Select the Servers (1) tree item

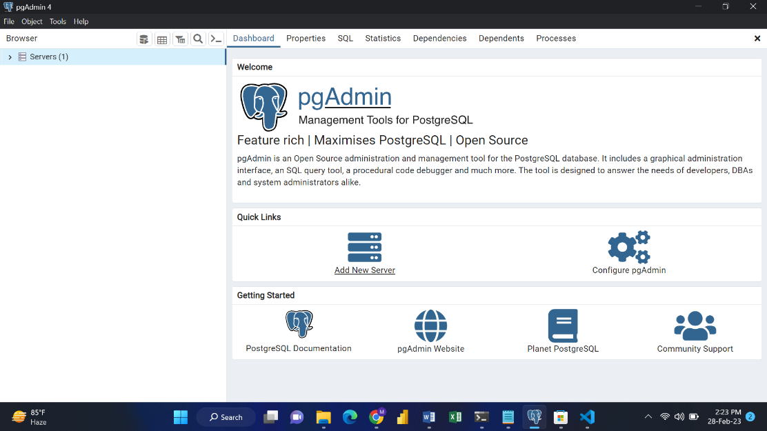112,57
